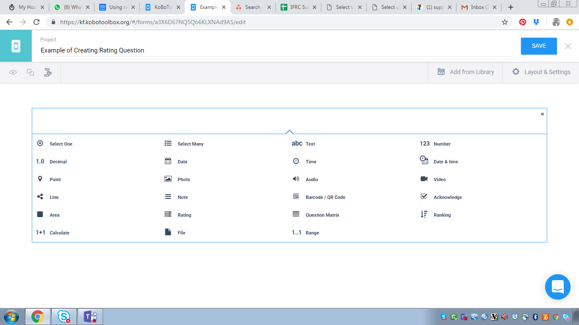
Task: Select the Question Matrix type icon
Action: tap(296, 215)
